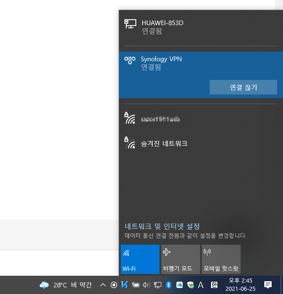Toggle the Wi-Fi quick action tile

click(140, 259)
